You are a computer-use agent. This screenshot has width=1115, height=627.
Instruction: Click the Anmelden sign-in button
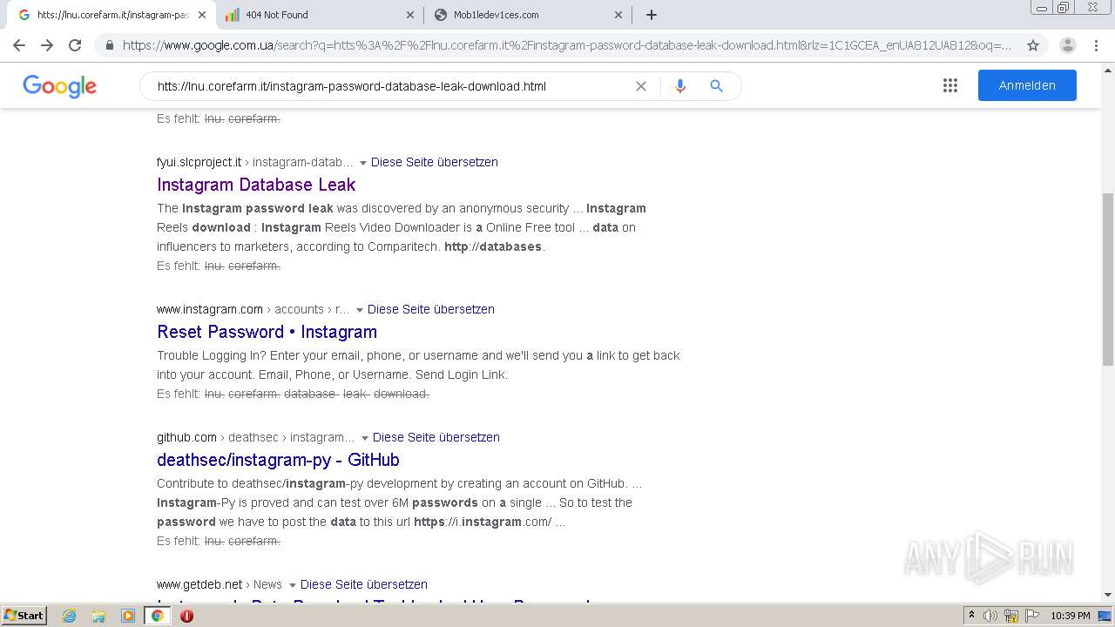[1027, 85]
